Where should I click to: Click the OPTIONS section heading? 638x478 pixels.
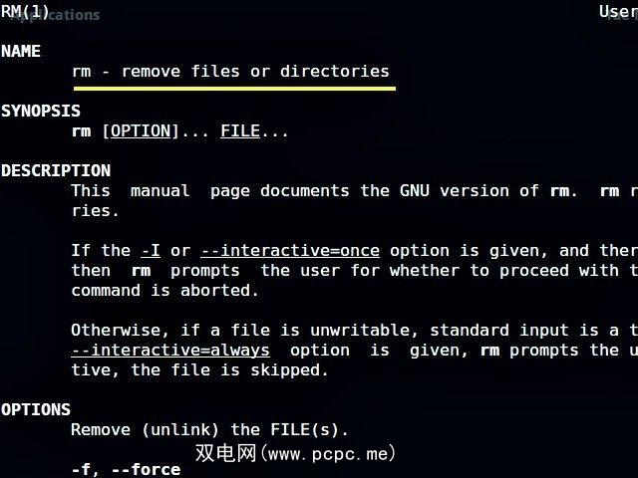pos(36,409)
